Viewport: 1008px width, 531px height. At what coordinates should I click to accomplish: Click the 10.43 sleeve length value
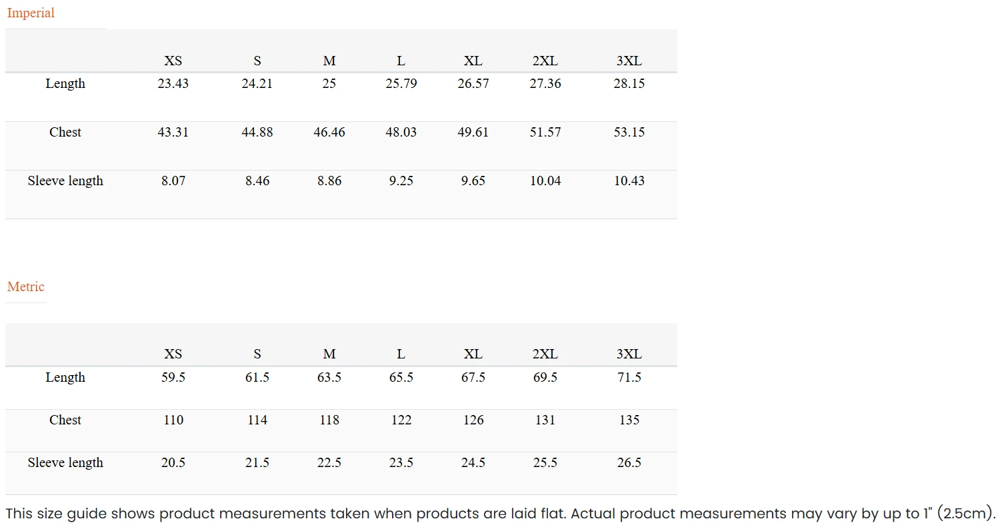pyautogui.click(x=629, y=181)
